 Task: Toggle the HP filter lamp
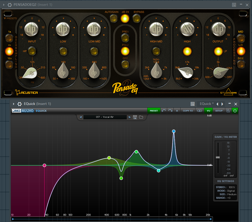[32, 51]
